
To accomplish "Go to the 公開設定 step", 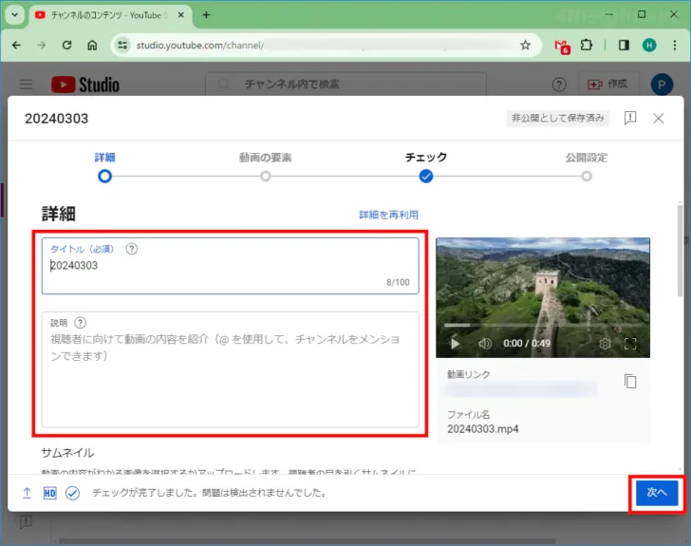I will tap(587, 168).
